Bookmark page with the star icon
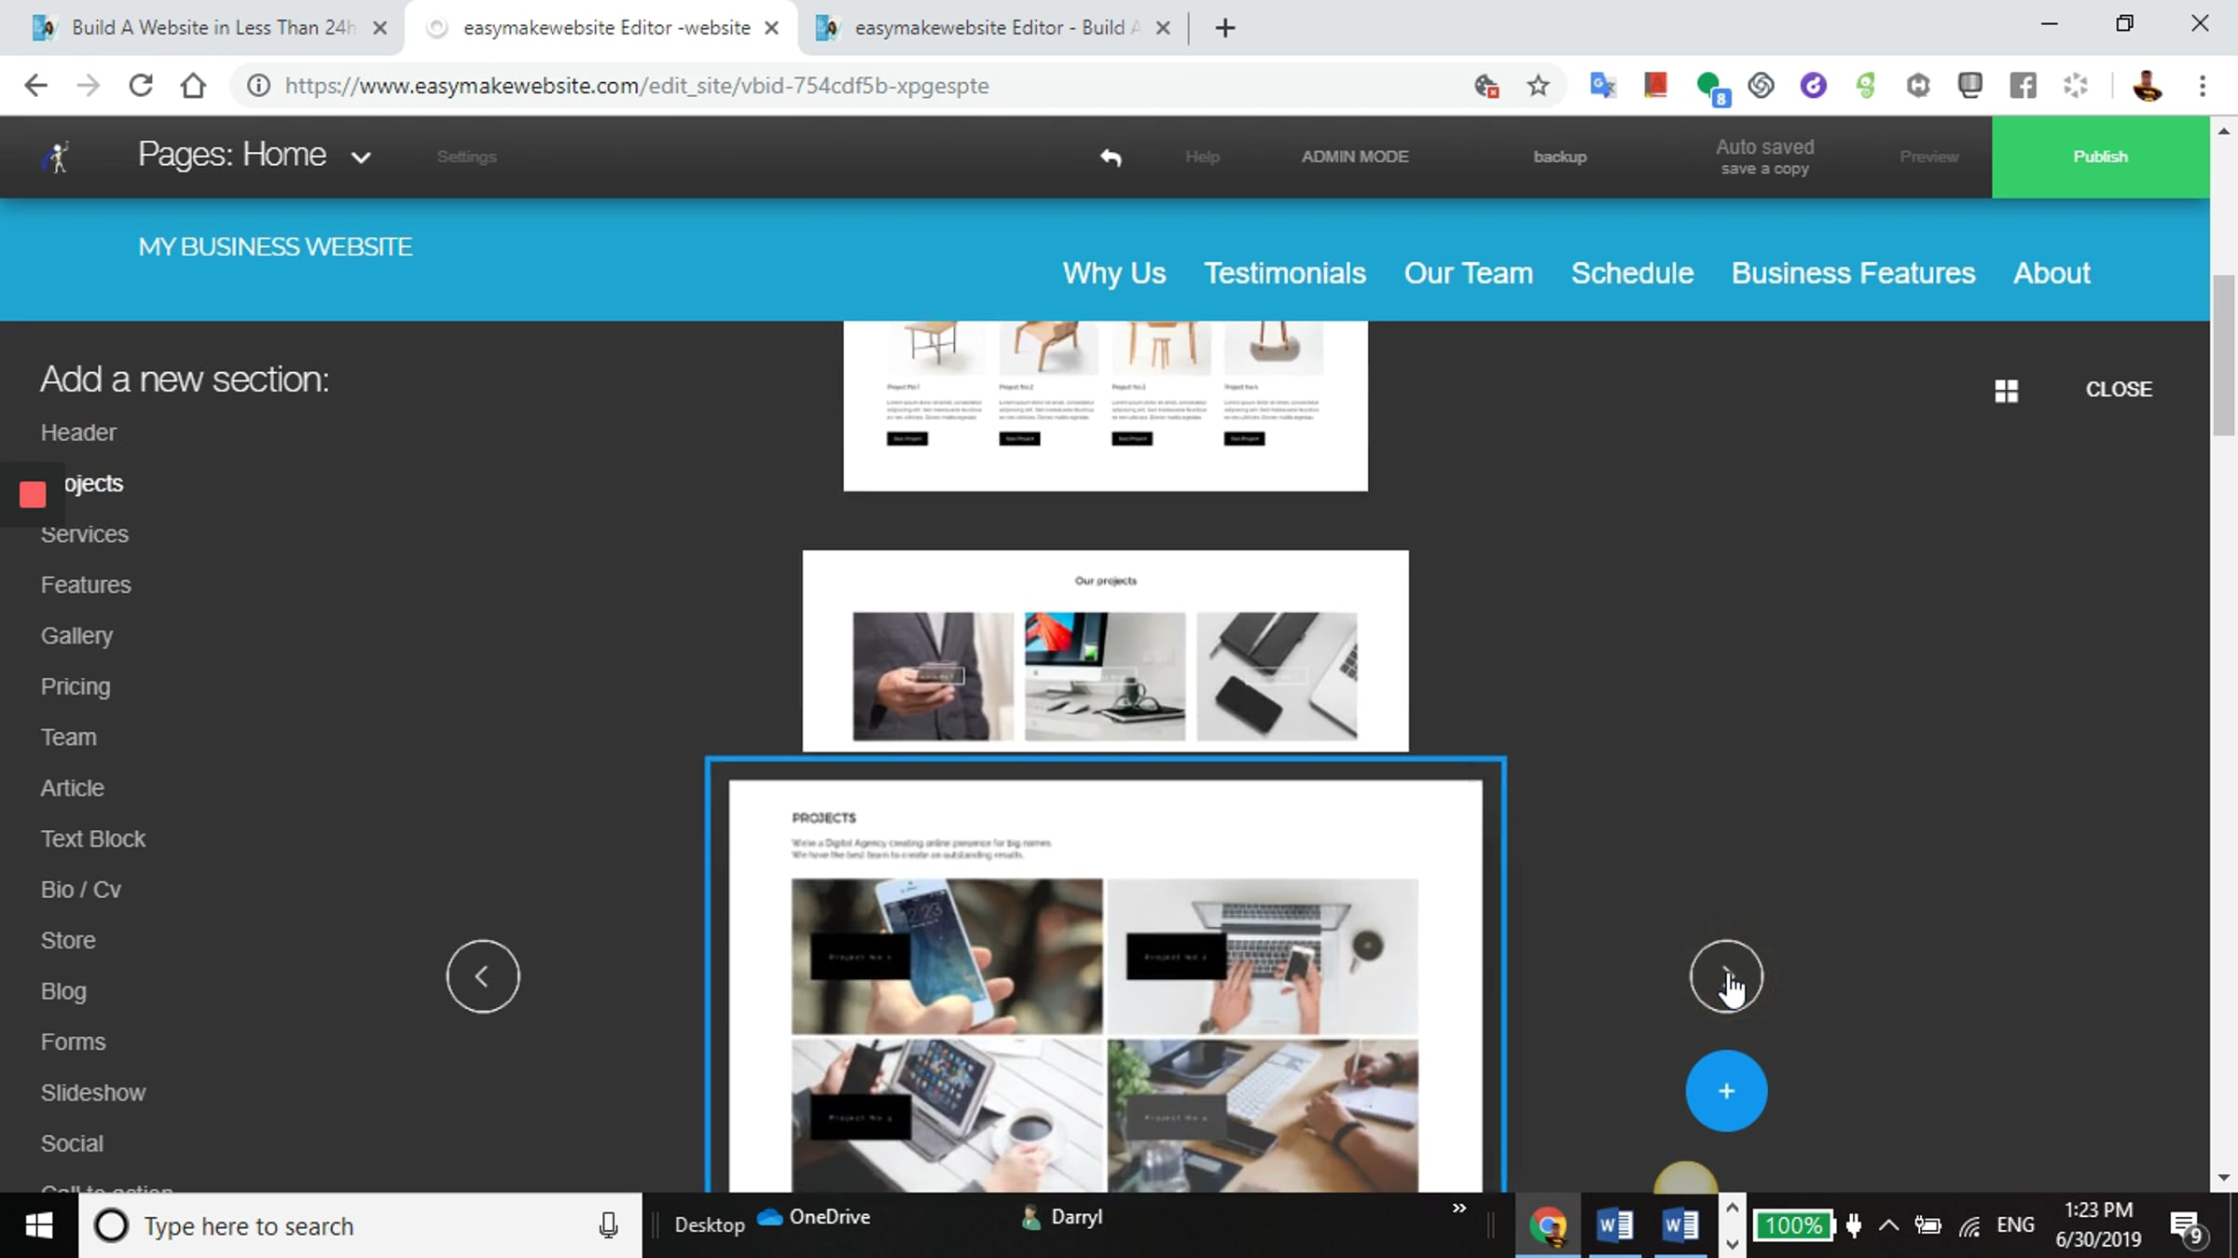2238x1258 pixels. 1538,86
